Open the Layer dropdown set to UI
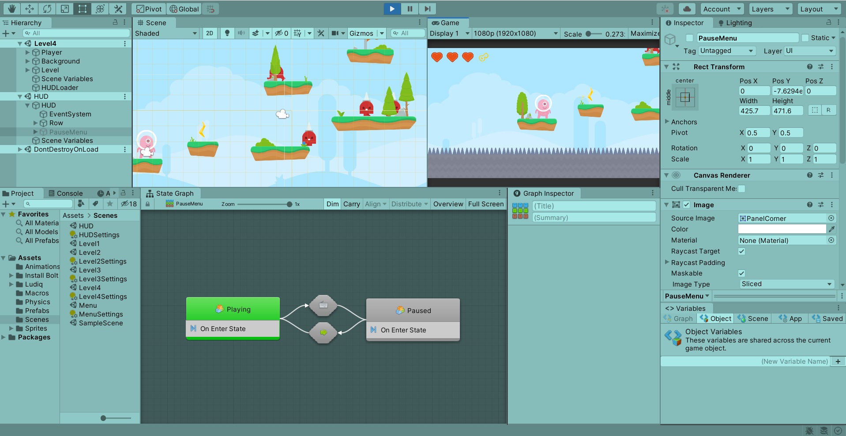This screenshot has width=846, height=436. pyautogui.click(x=809, y=51)
